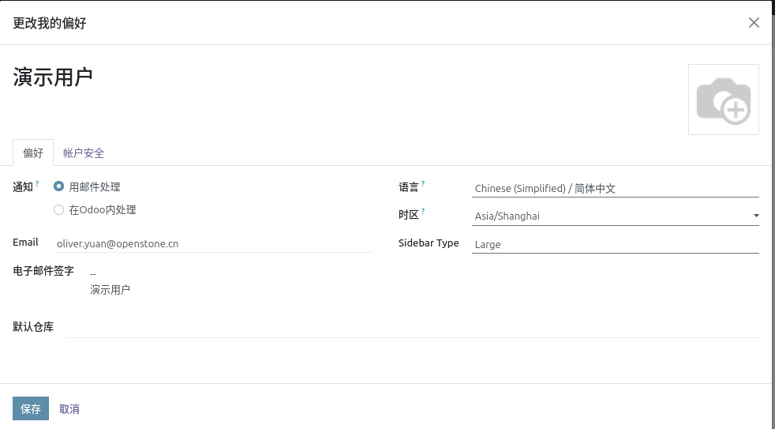
Task: Open the Sidebar Type dropdown
Action: [615, 244]
